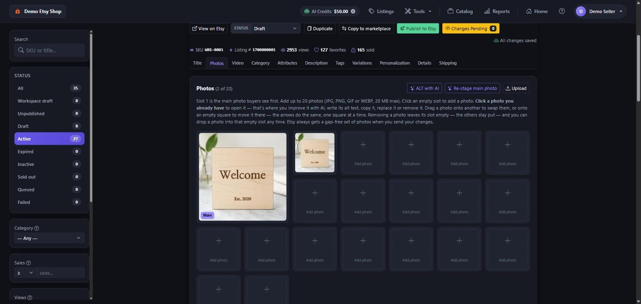The height and width of the screenshot is (304, 641).
Task: Click View on Etsy
Action: click(x=208, y=29)
